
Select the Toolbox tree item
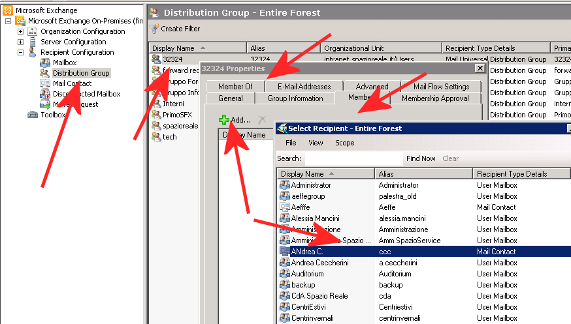(x=53, y=115)
